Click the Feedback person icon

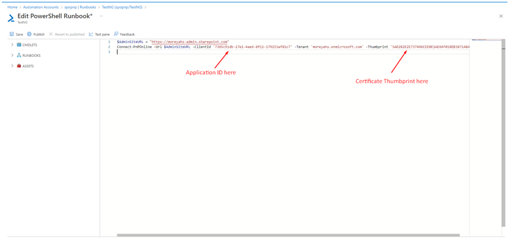[x=116, y=34]
